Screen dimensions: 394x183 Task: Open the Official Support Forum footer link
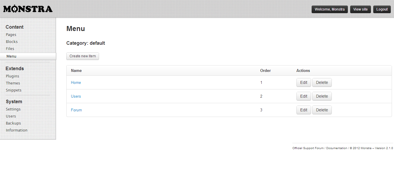tap(308, 148)
